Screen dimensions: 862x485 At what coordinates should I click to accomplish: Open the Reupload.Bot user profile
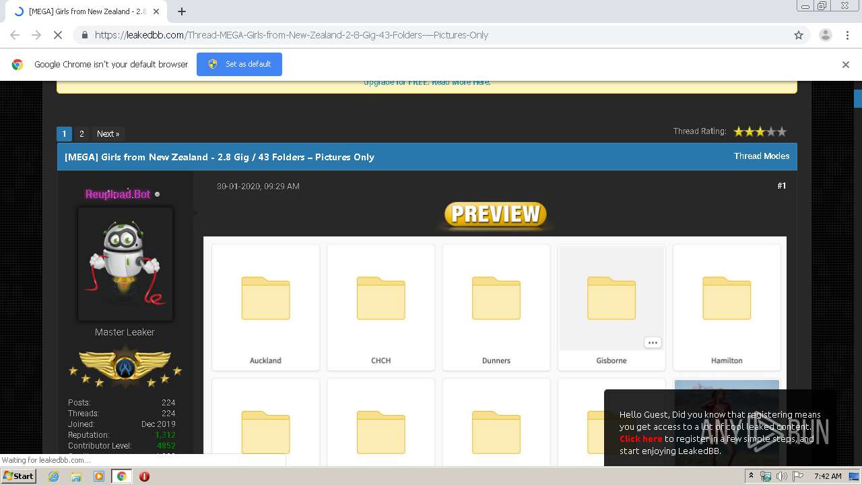tap(118, 194)
